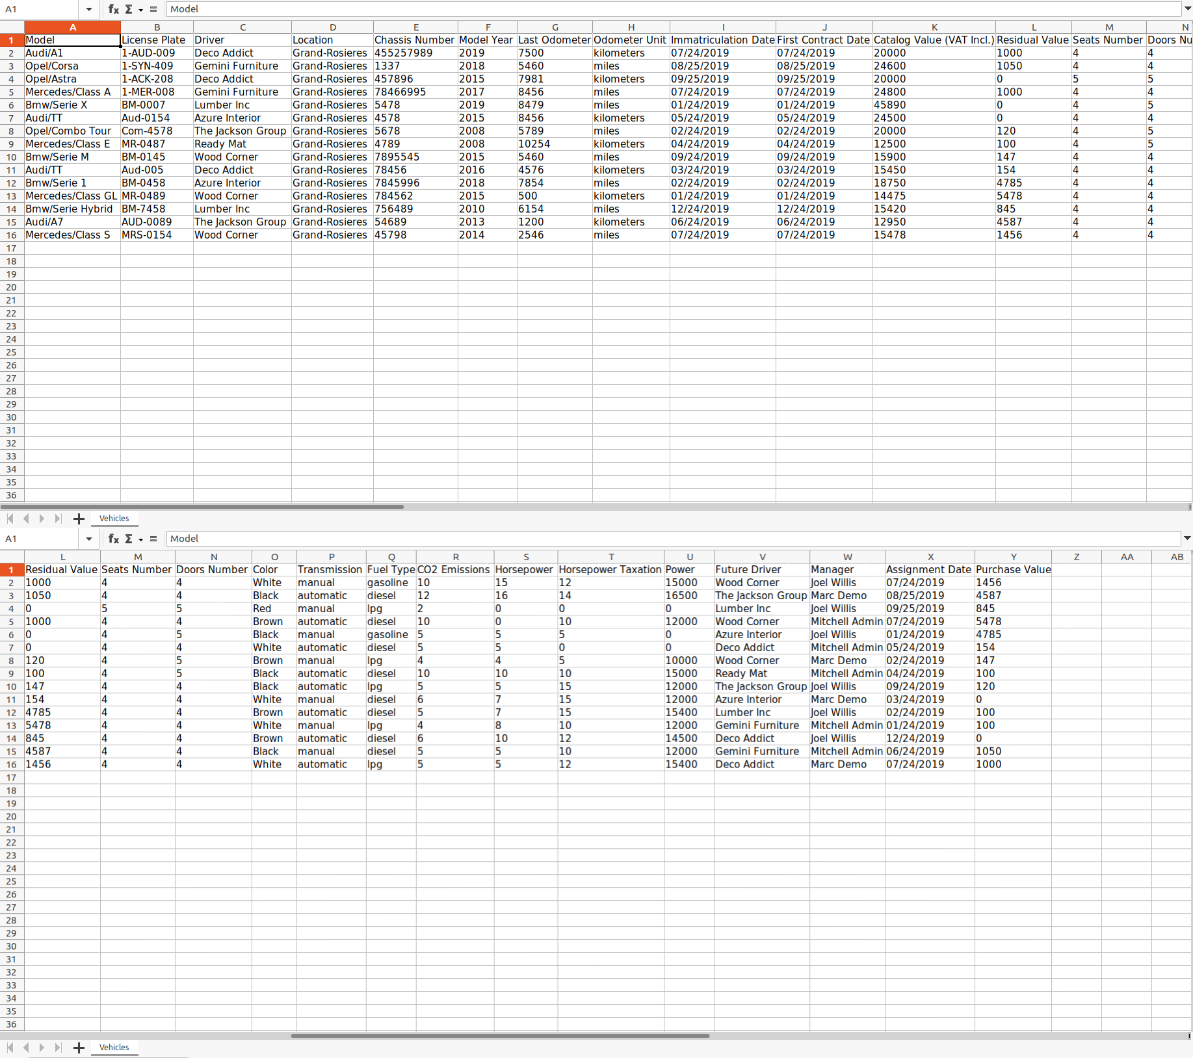Click the Sum icon in bottom formula bar
The height and width of the screenshot is (1058, 1193).
[x=129, y=539]
